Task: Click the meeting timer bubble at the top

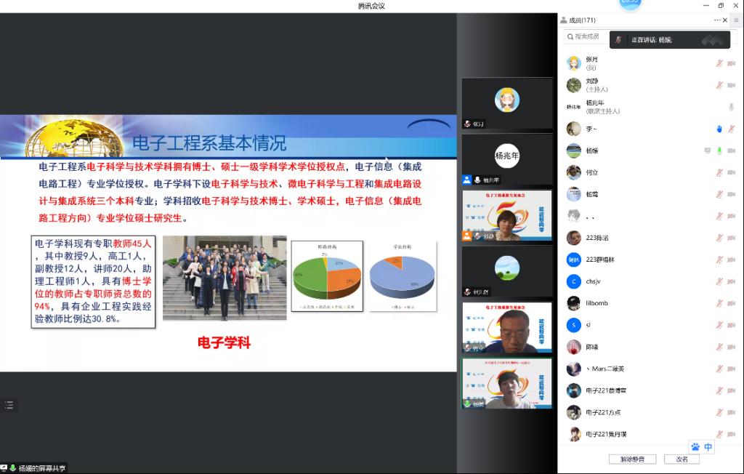Action: coord(630,4)
